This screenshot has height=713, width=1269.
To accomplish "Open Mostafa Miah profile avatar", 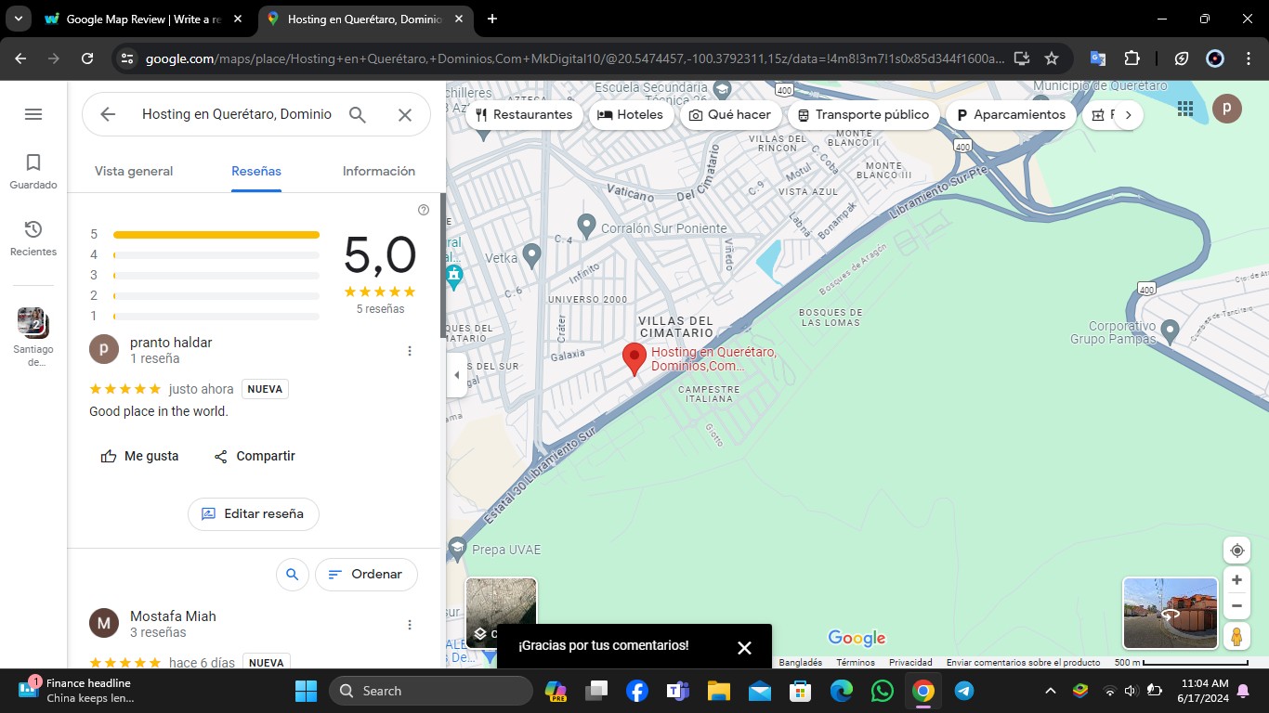I will pos(104,623).
